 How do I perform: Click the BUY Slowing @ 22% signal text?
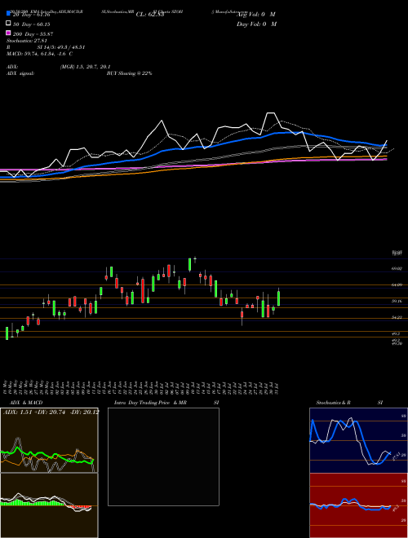click(x=129, y=73)
